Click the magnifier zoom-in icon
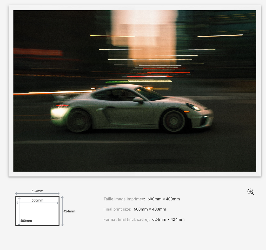 [251, 192]
